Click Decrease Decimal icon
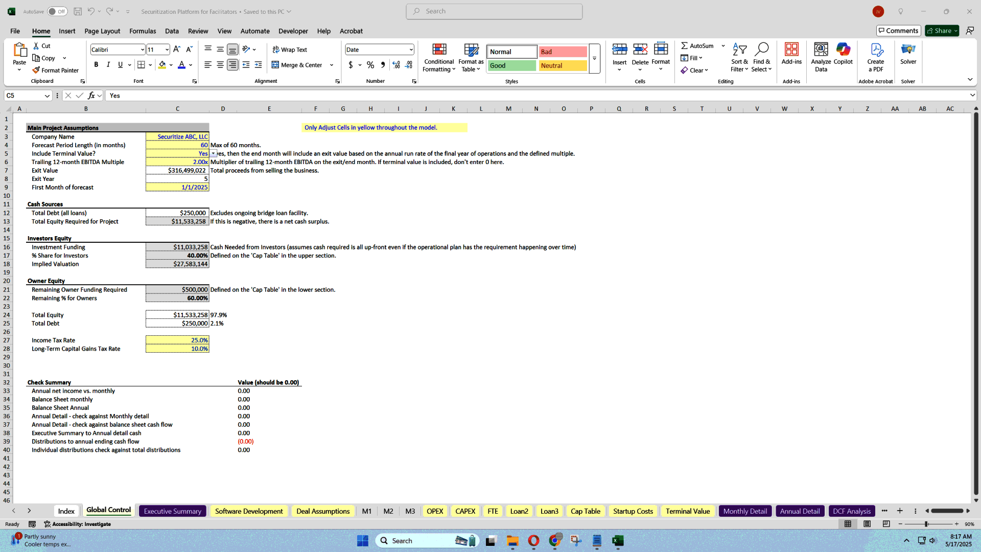The height and width of the screenshot is (552, 981). [409, 65]
